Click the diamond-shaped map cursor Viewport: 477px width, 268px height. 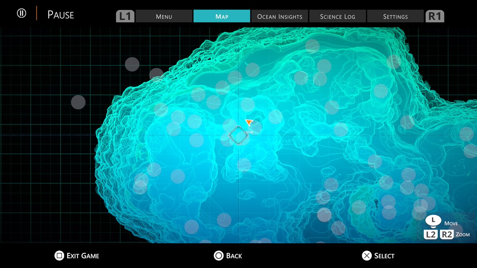(x=238, y=135)
